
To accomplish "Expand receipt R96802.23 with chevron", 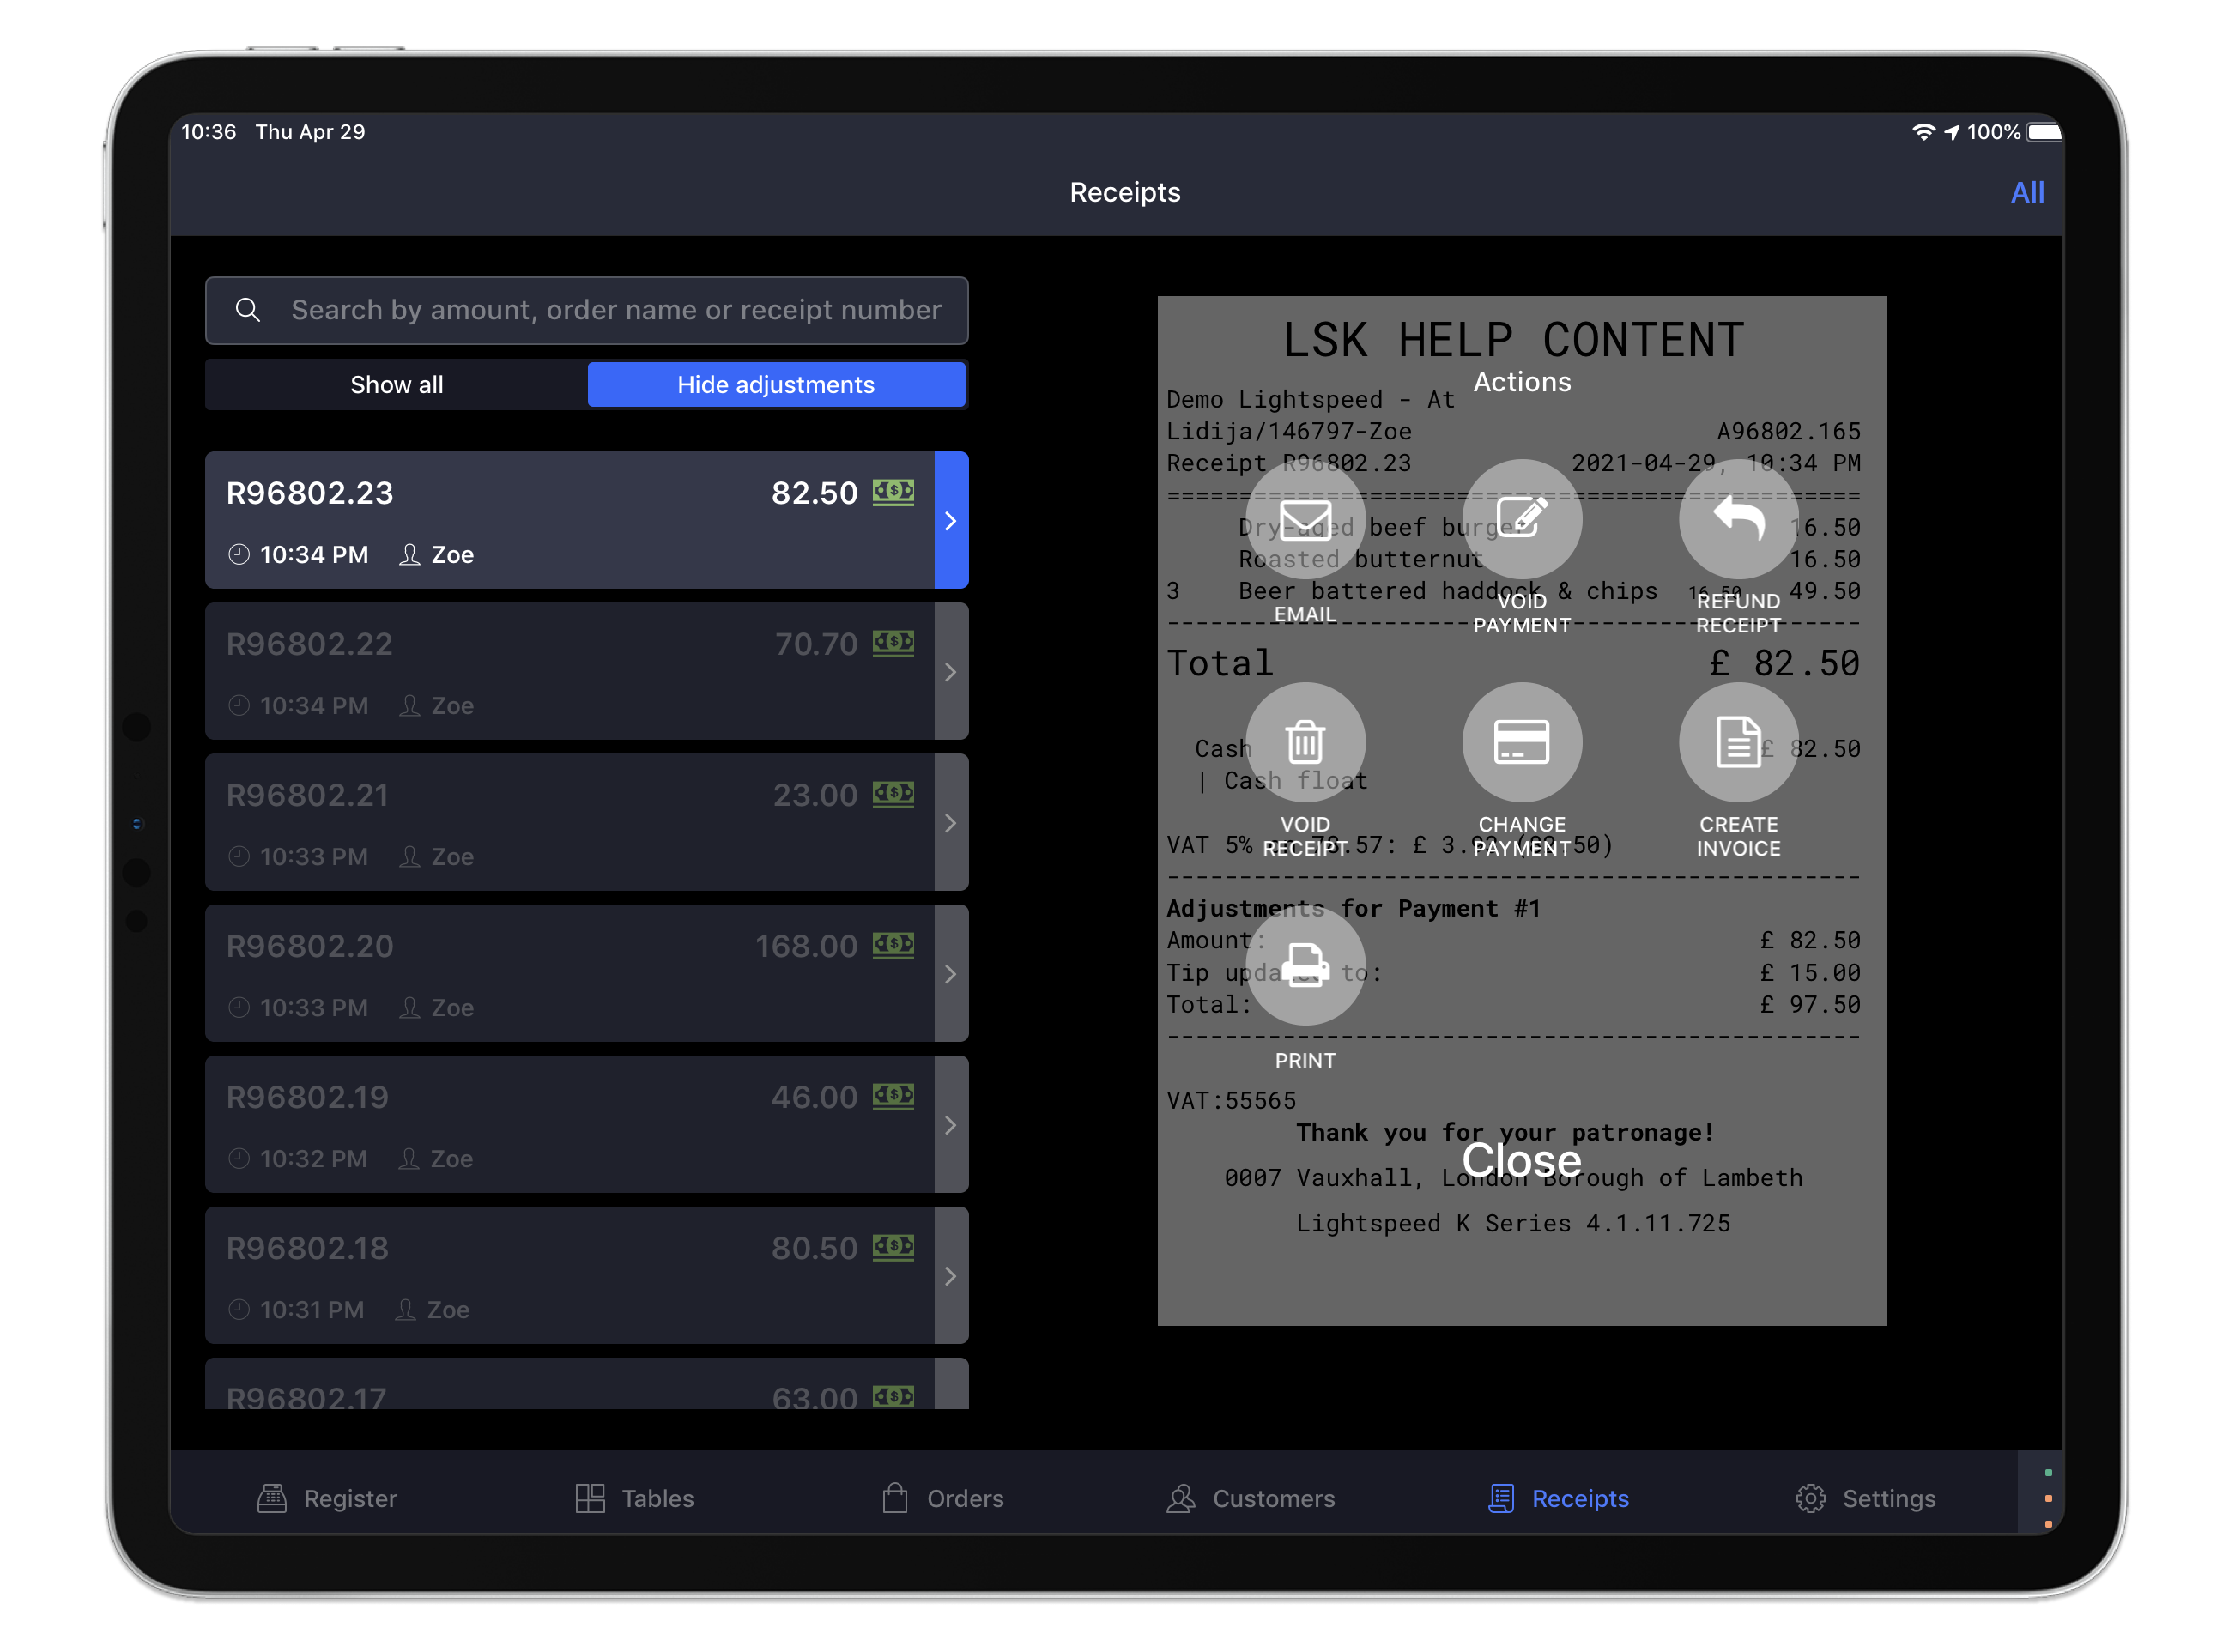I will pos(951,520).
